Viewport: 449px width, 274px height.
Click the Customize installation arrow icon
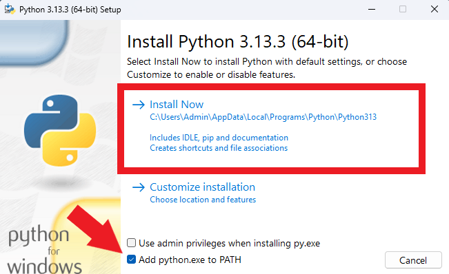[x=139, y=187]
